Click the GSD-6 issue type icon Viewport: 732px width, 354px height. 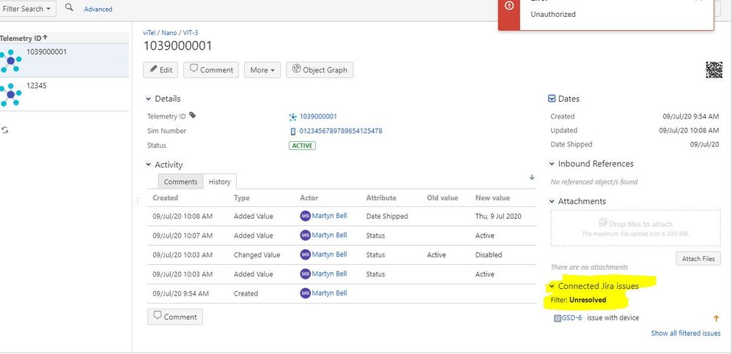[x=558, y=319]
